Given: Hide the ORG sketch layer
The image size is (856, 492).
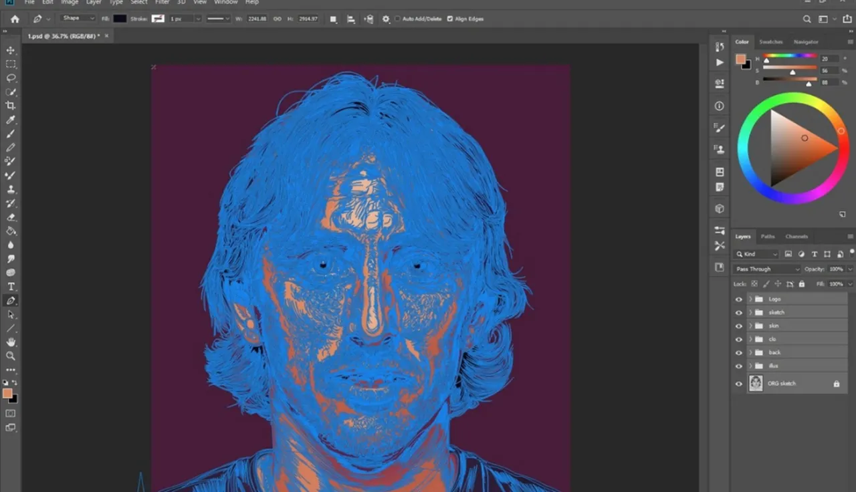Looking at the screenshot, I should (x=739, y=384).
